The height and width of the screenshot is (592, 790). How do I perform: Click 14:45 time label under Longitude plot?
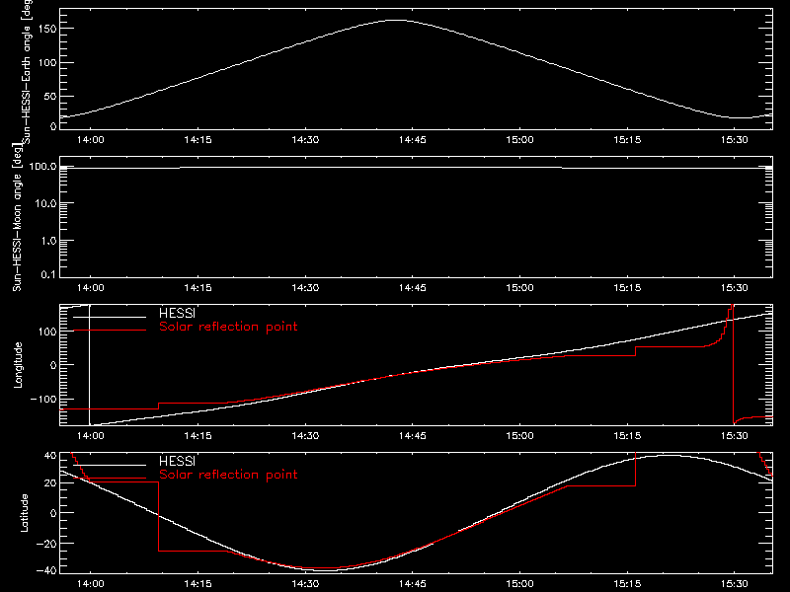click(412, 436)
